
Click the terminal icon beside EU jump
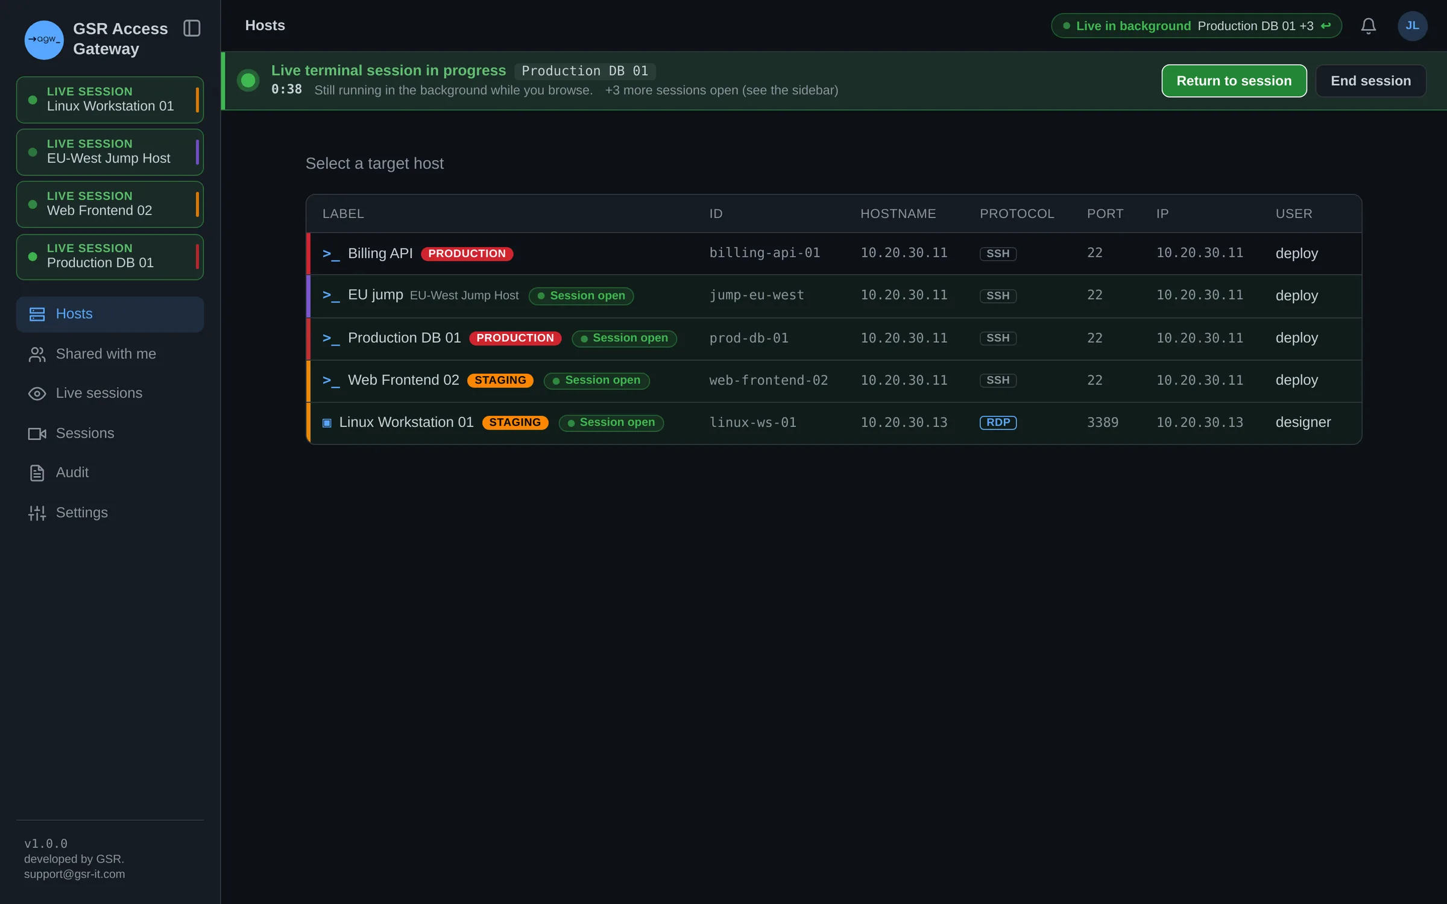click(331, 295)
